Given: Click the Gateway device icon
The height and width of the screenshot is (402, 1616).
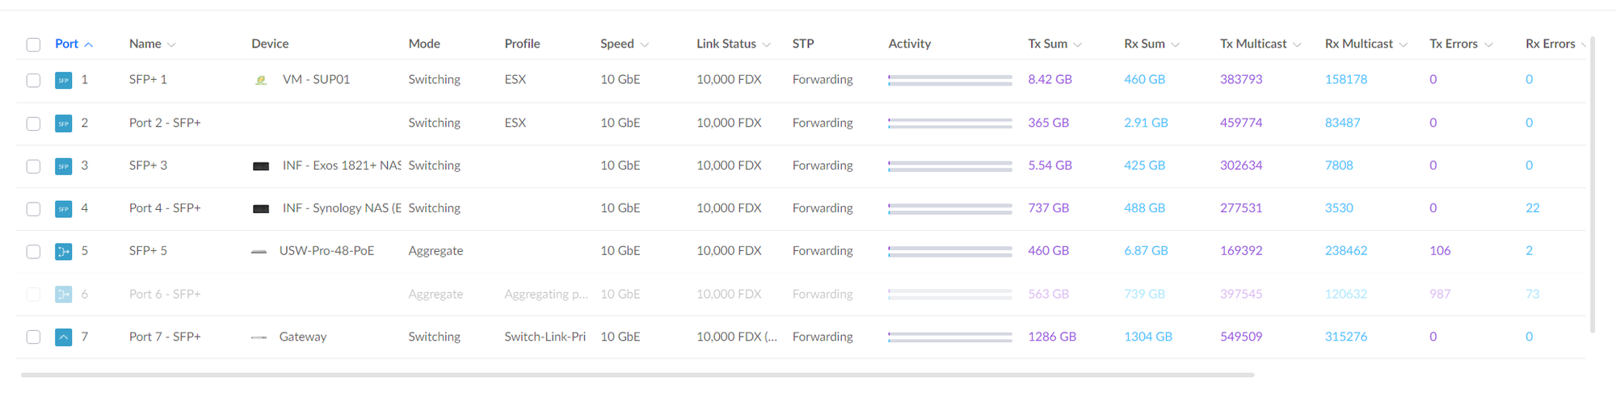Looking at the screenshot, I should tap(259, 337).
